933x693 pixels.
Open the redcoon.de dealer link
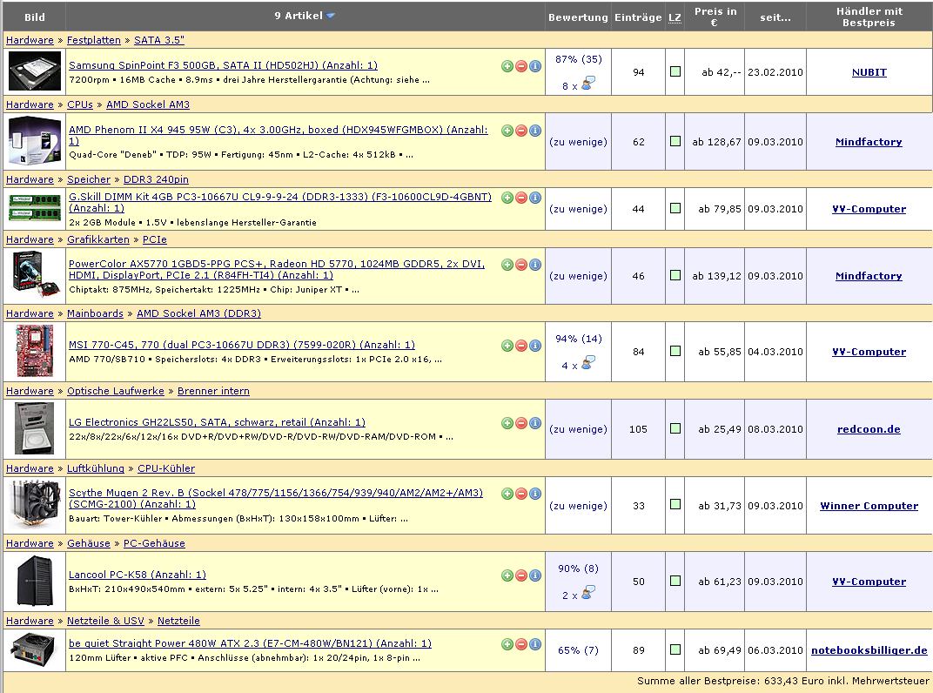(x=869, y=429)
